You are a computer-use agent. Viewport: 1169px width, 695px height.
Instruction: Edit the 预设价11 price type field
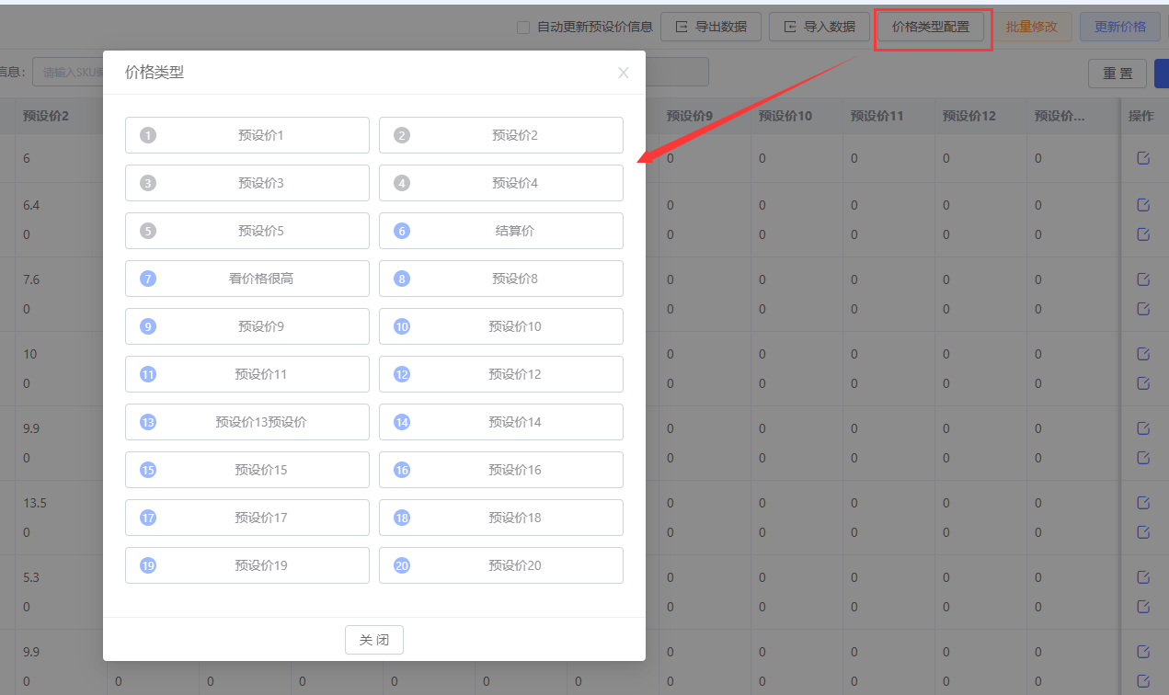pos(247,374)
